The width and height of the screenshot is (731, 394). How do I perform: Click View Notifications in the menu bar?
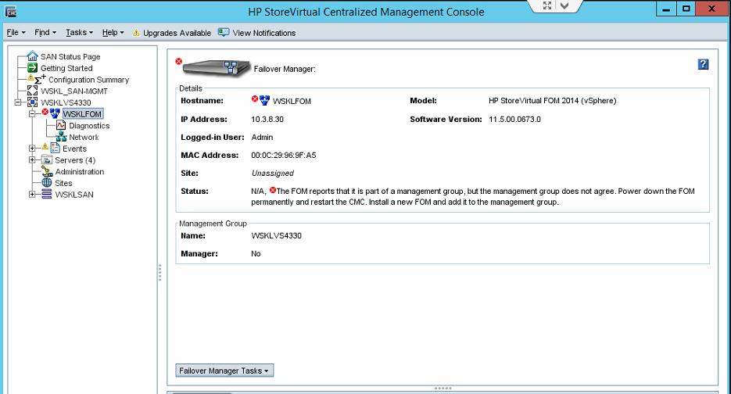tap(264, 33)
